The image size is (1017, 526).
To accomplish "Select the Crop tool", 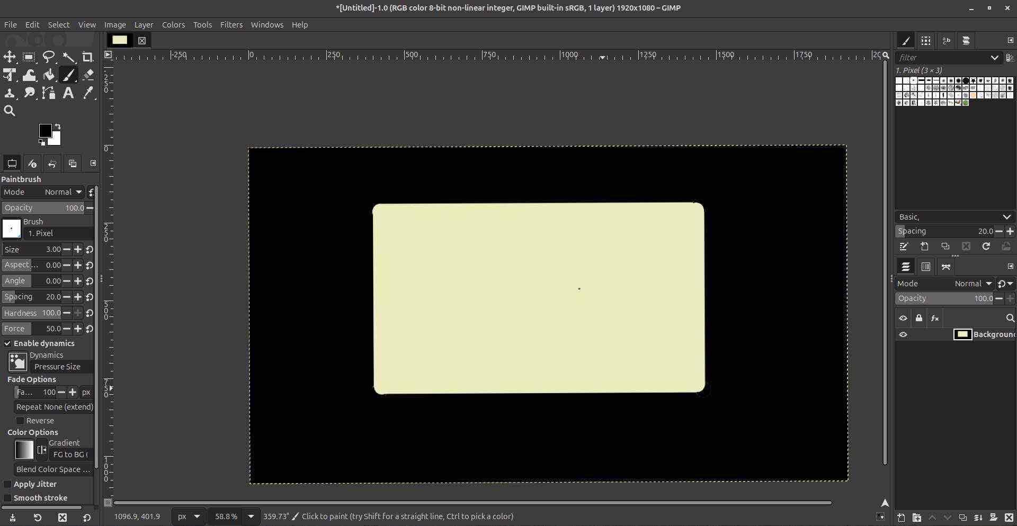I will tap(88, 57).
